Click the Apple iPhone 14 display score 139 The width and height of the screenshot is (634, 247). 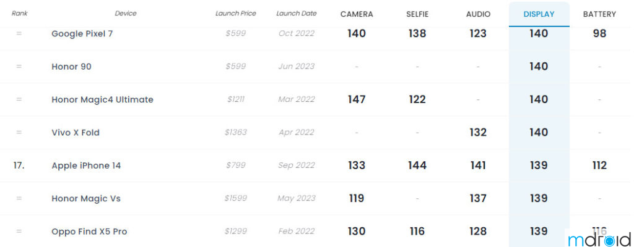[x=539, y=165]
